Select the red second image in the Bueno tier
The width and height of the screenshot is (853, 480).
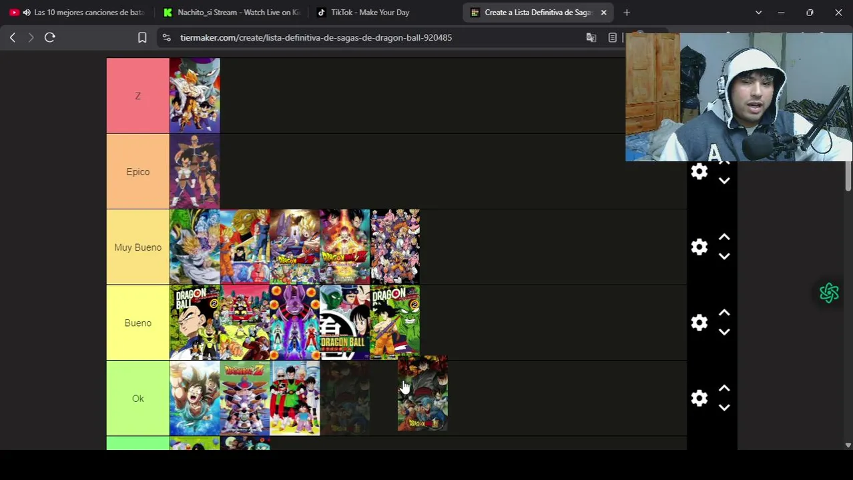click(245, 323)
